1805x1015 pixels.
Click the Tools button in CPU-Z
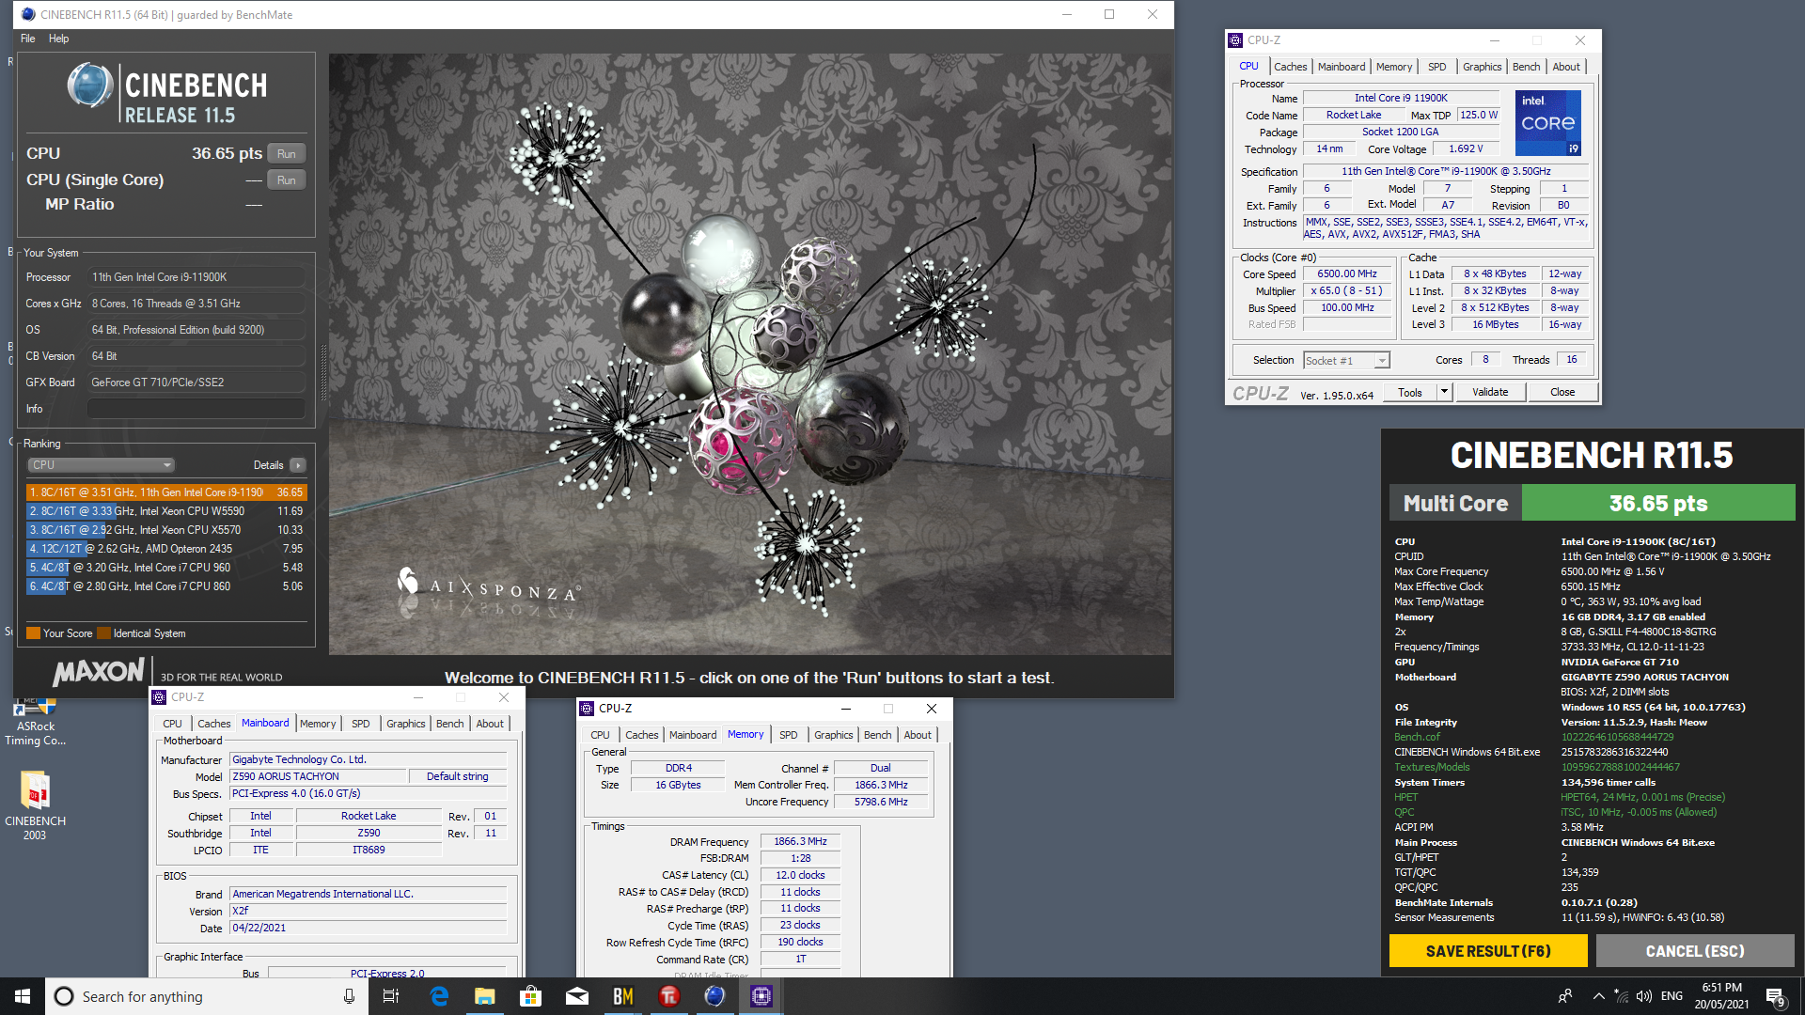click(1410, 392)
